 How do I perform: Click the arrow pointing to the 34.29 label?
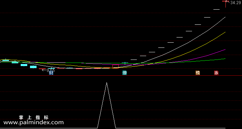tap(228, 2)
